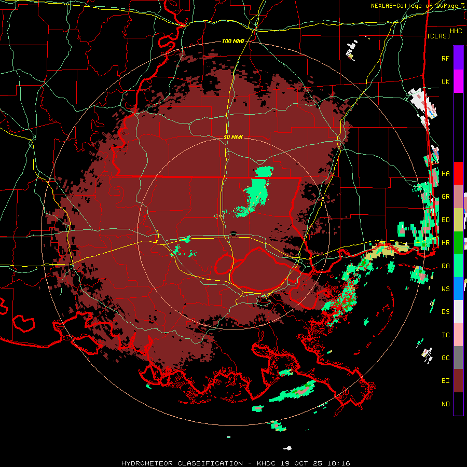Click the HR legend label
Image resolution: width=467 pixels, height=467 pixels.
pyautogui.click(x=445, y=243)
